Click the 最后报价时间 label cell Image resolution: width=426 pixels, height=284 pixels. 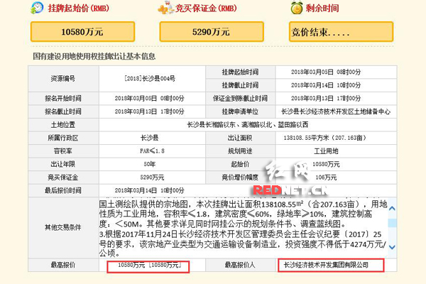pyautogui.click(x=63, y=190)
